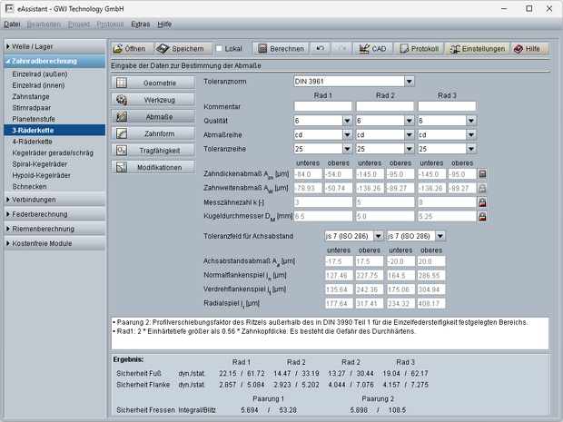Click calculator icon beside Zahndickenabmaß row
The width and height of the screenshot is (563, 422).
pos(482,173)
